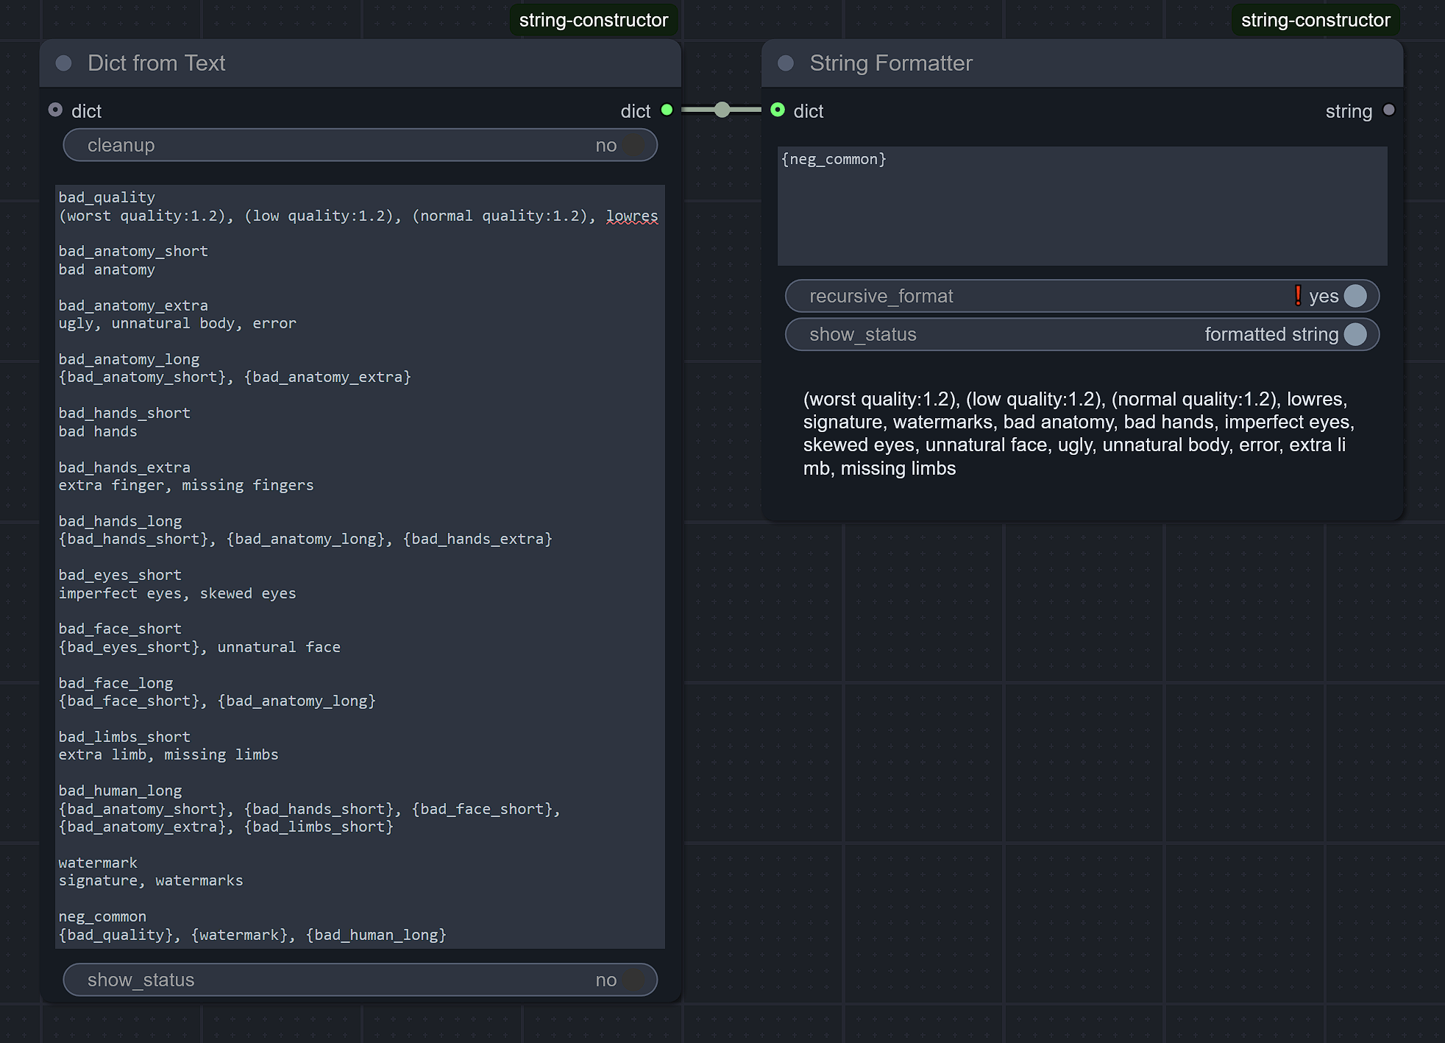This screenshot has width=1445, height=1043.
Task: Click the 'ugly, unnatural body, error' line
Action: tap(177, 323)
